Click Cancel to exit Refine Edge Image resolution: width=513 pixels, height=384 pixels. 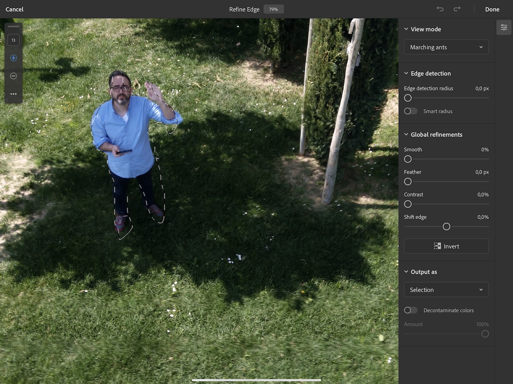(x=15, y=9)
